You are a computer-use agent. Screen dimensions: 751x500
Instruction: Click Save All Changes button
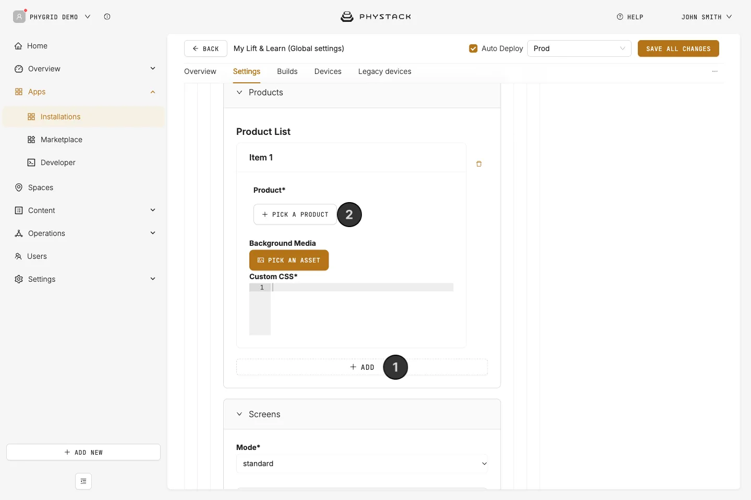click(x=678, y=48)
